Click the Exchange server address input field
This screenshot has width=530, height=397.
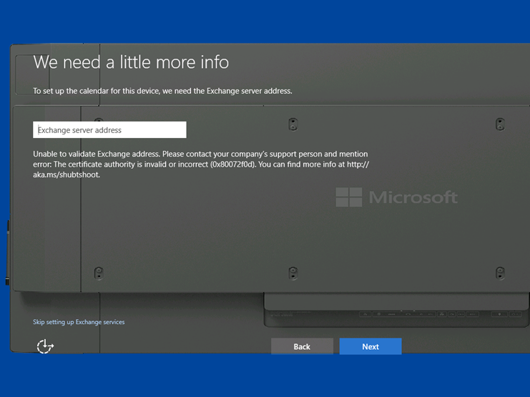point(109,130)
